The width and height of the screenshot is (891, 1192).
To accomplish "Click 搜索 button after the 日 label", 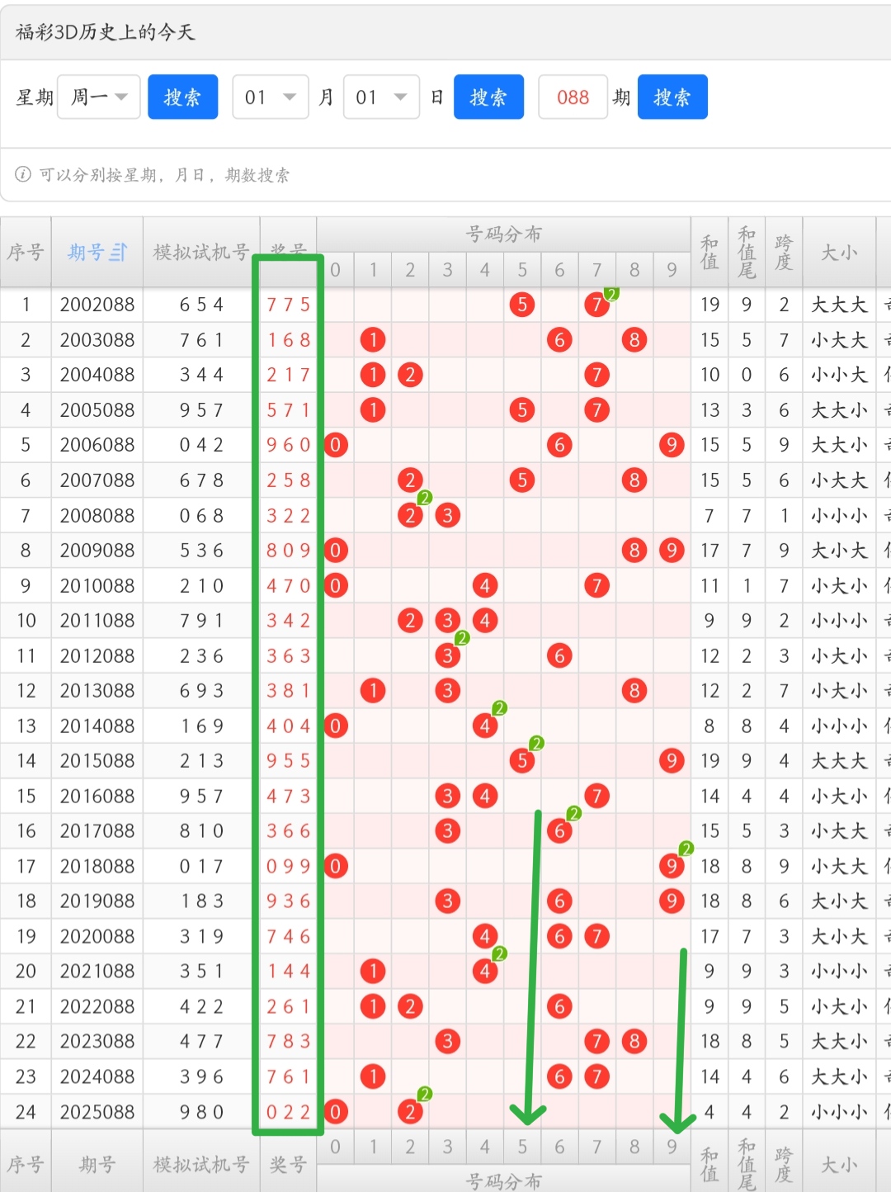I will tap(488, 97).
